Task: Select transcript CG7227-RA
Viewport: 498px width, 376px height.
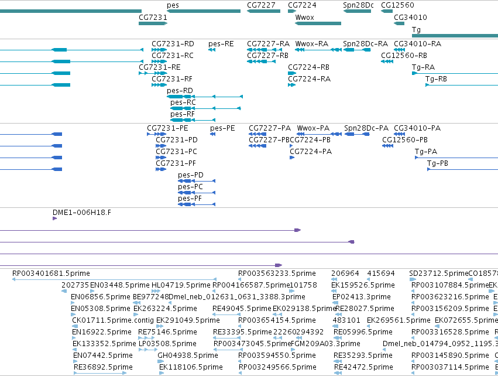Action: click(269, 44)
